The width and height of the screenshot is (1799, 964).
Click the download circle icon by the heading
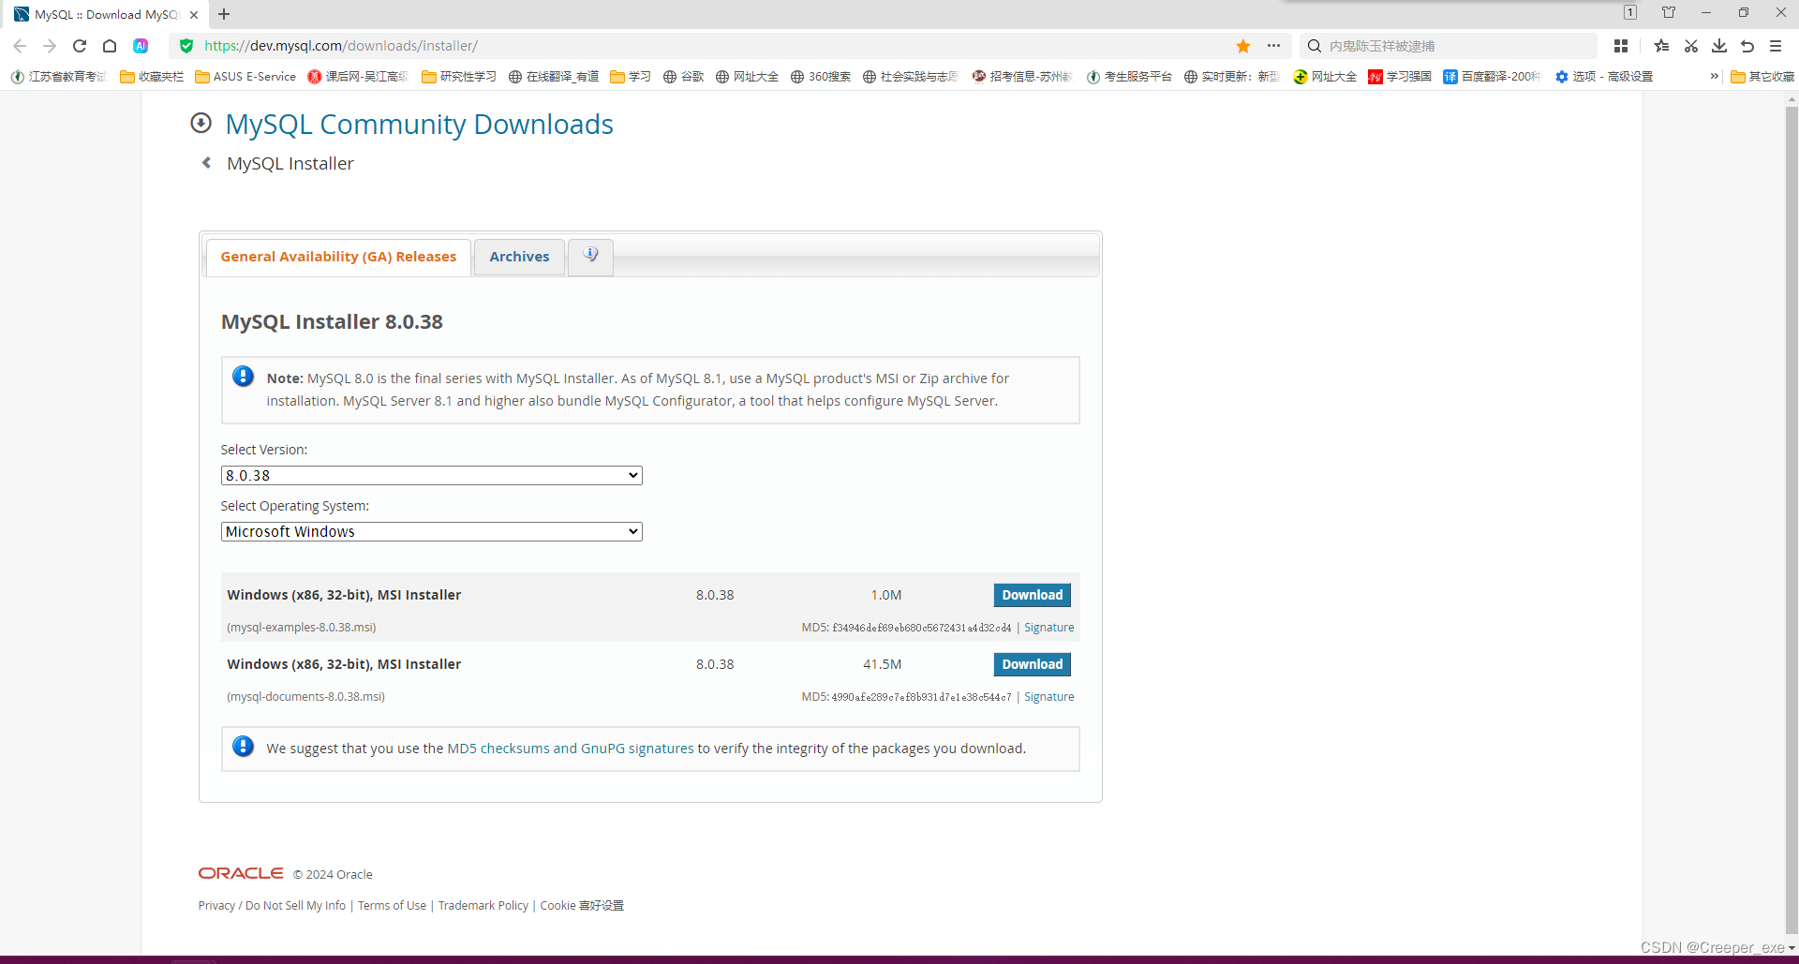click(201, 123)
